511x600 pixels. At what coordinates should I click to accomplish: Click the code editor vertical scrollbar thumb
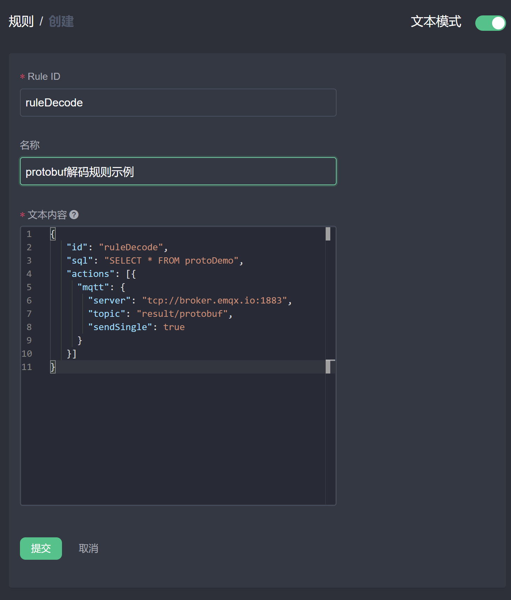pos(328,234)
